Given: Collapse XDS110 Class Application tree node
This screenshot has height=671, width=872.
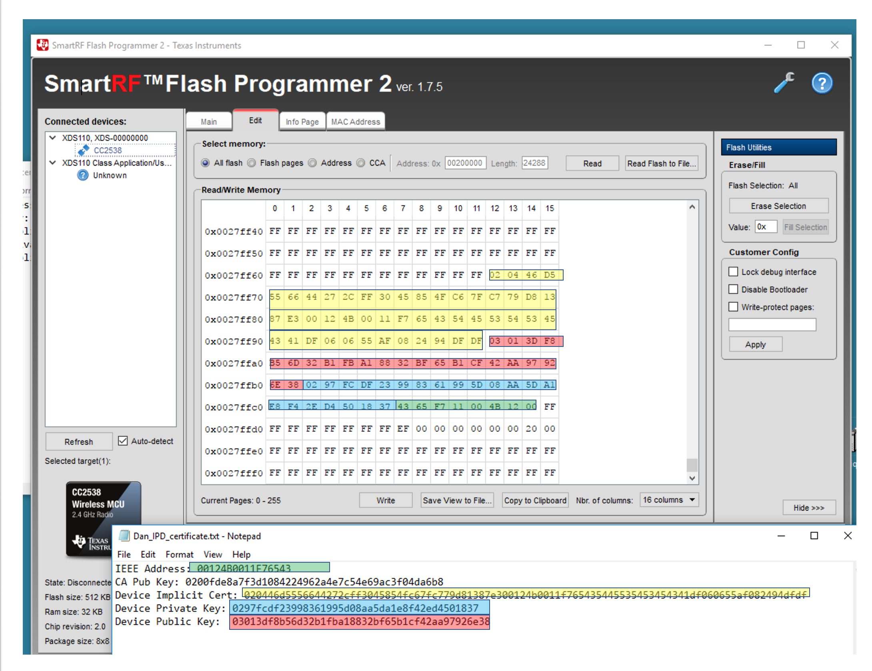Looking at the screenshot, I should [x=52, y=163].
